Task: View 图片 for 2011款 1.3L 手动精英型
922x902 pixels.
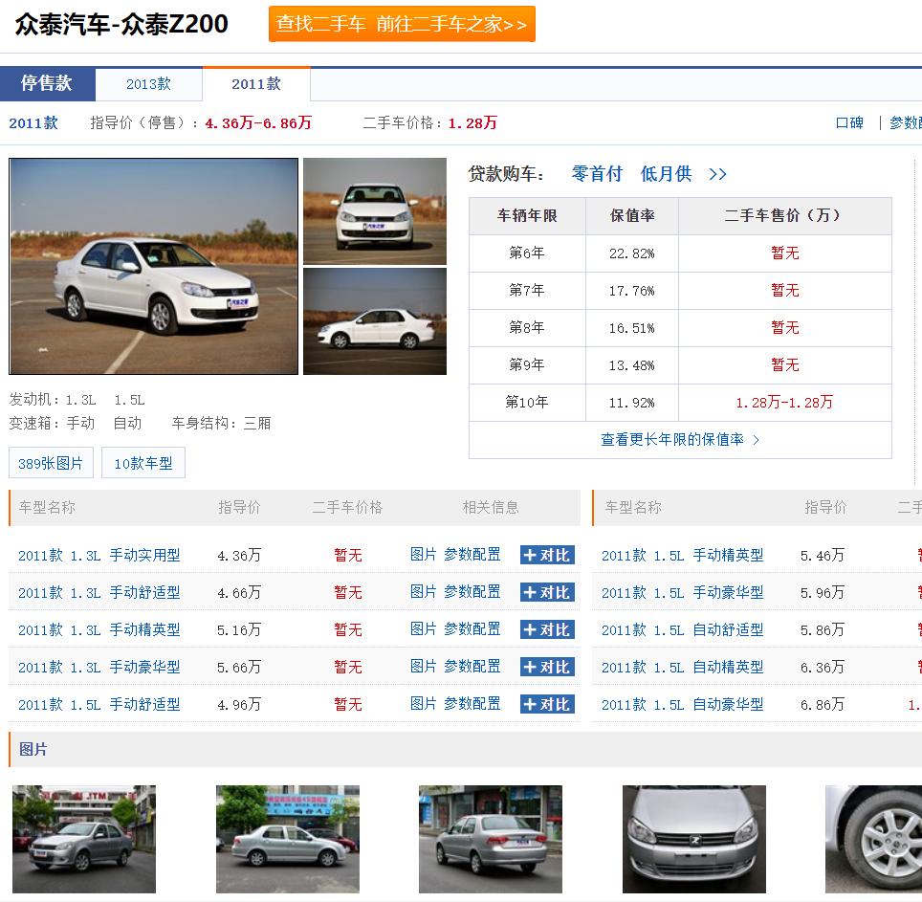Action: tap(422, 629)
